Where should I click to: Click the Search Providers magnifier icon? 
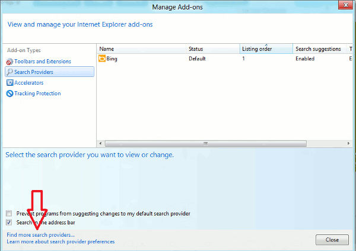pyautogui.click(x=9, y=72)
